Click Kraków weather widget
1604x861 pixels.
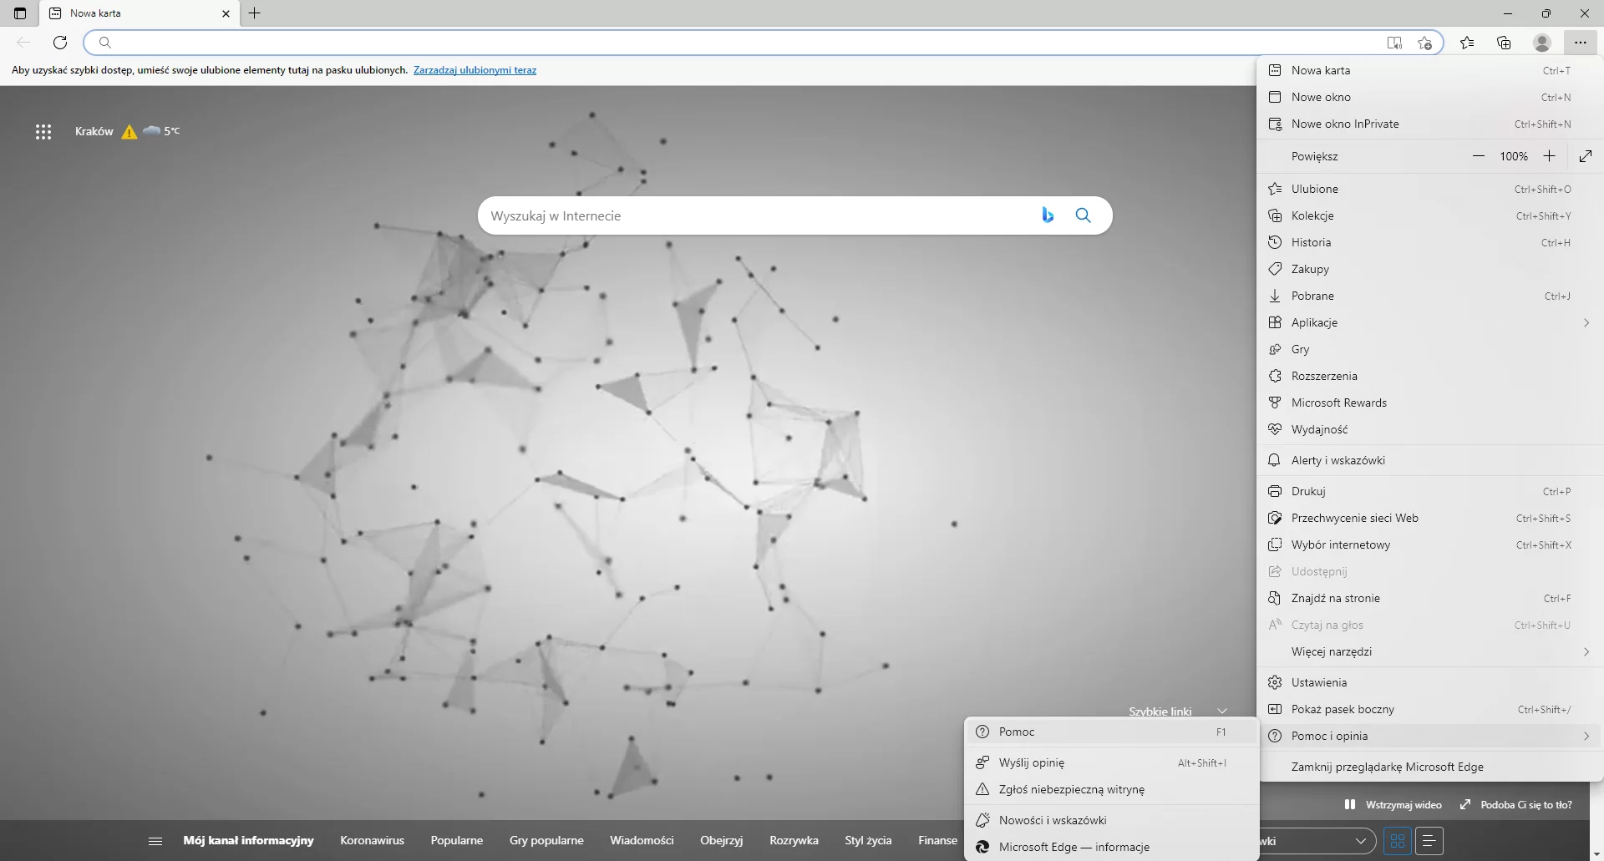pos(127,131)
